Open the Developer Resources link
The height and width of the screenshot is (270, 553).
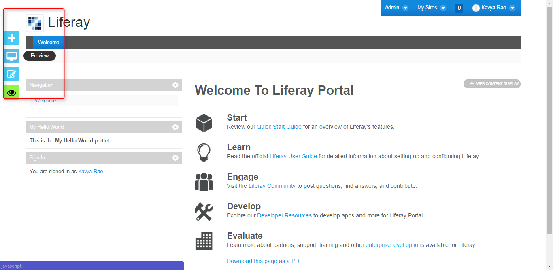(x=285, y=215)
